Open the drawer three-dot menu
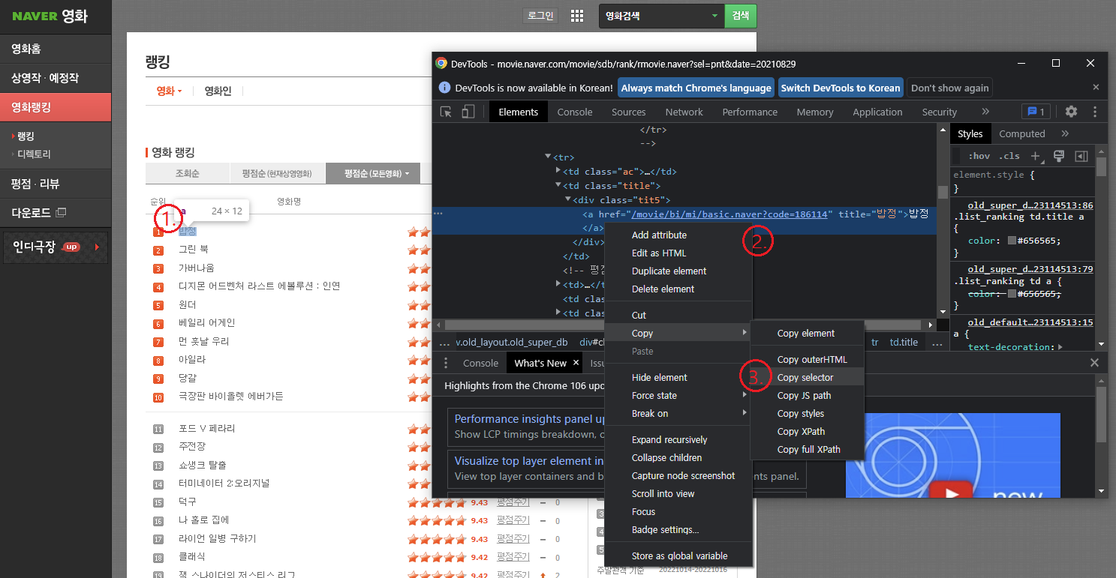 point(446,363)
